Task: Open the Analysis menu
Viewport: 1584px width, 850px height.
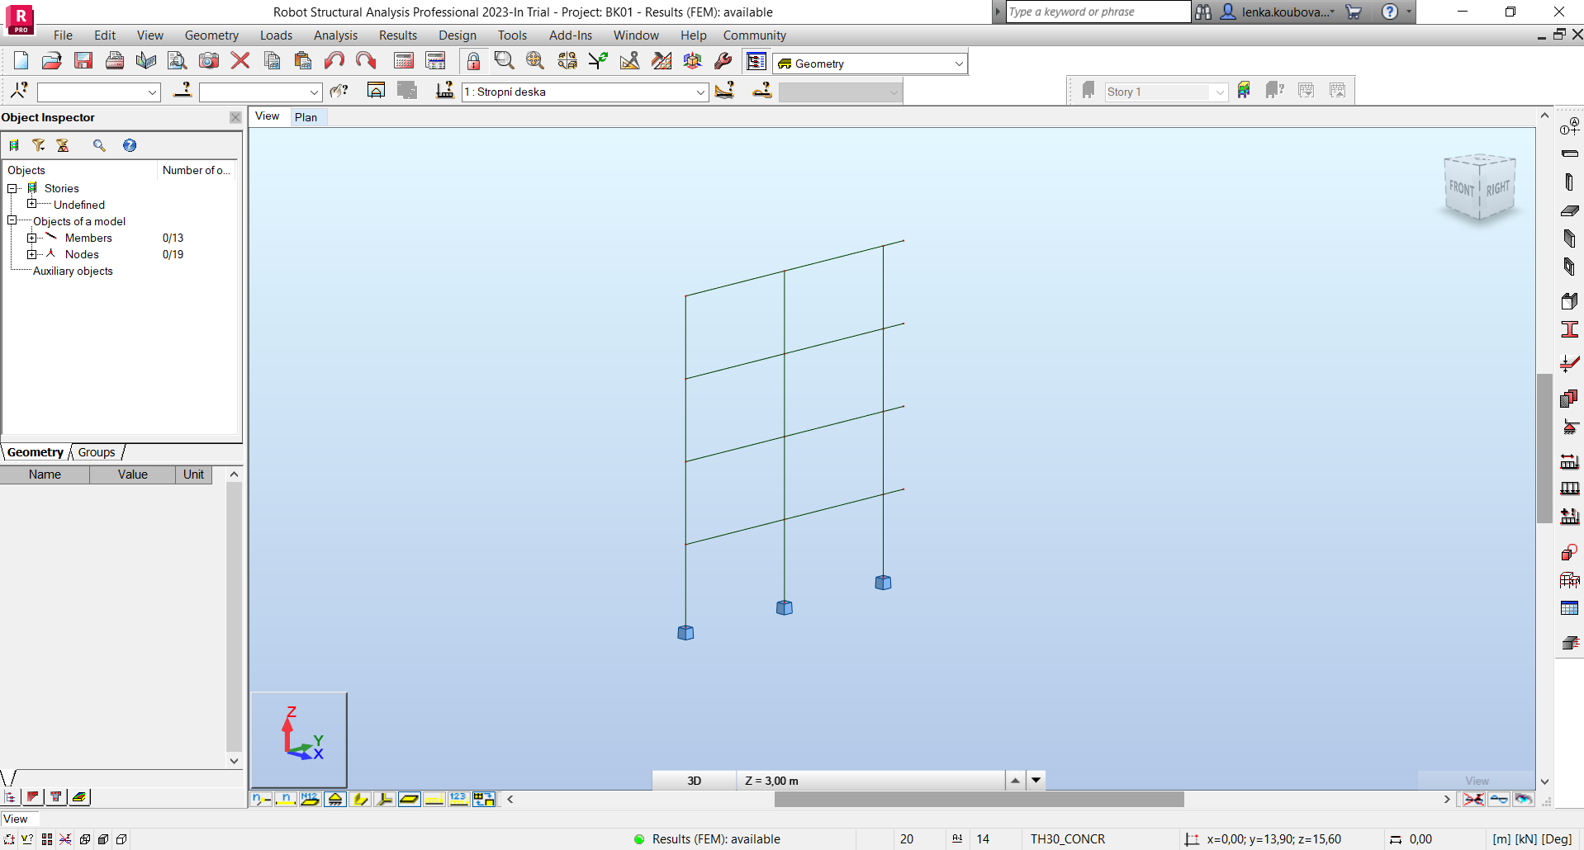Action: coord(335,35)
